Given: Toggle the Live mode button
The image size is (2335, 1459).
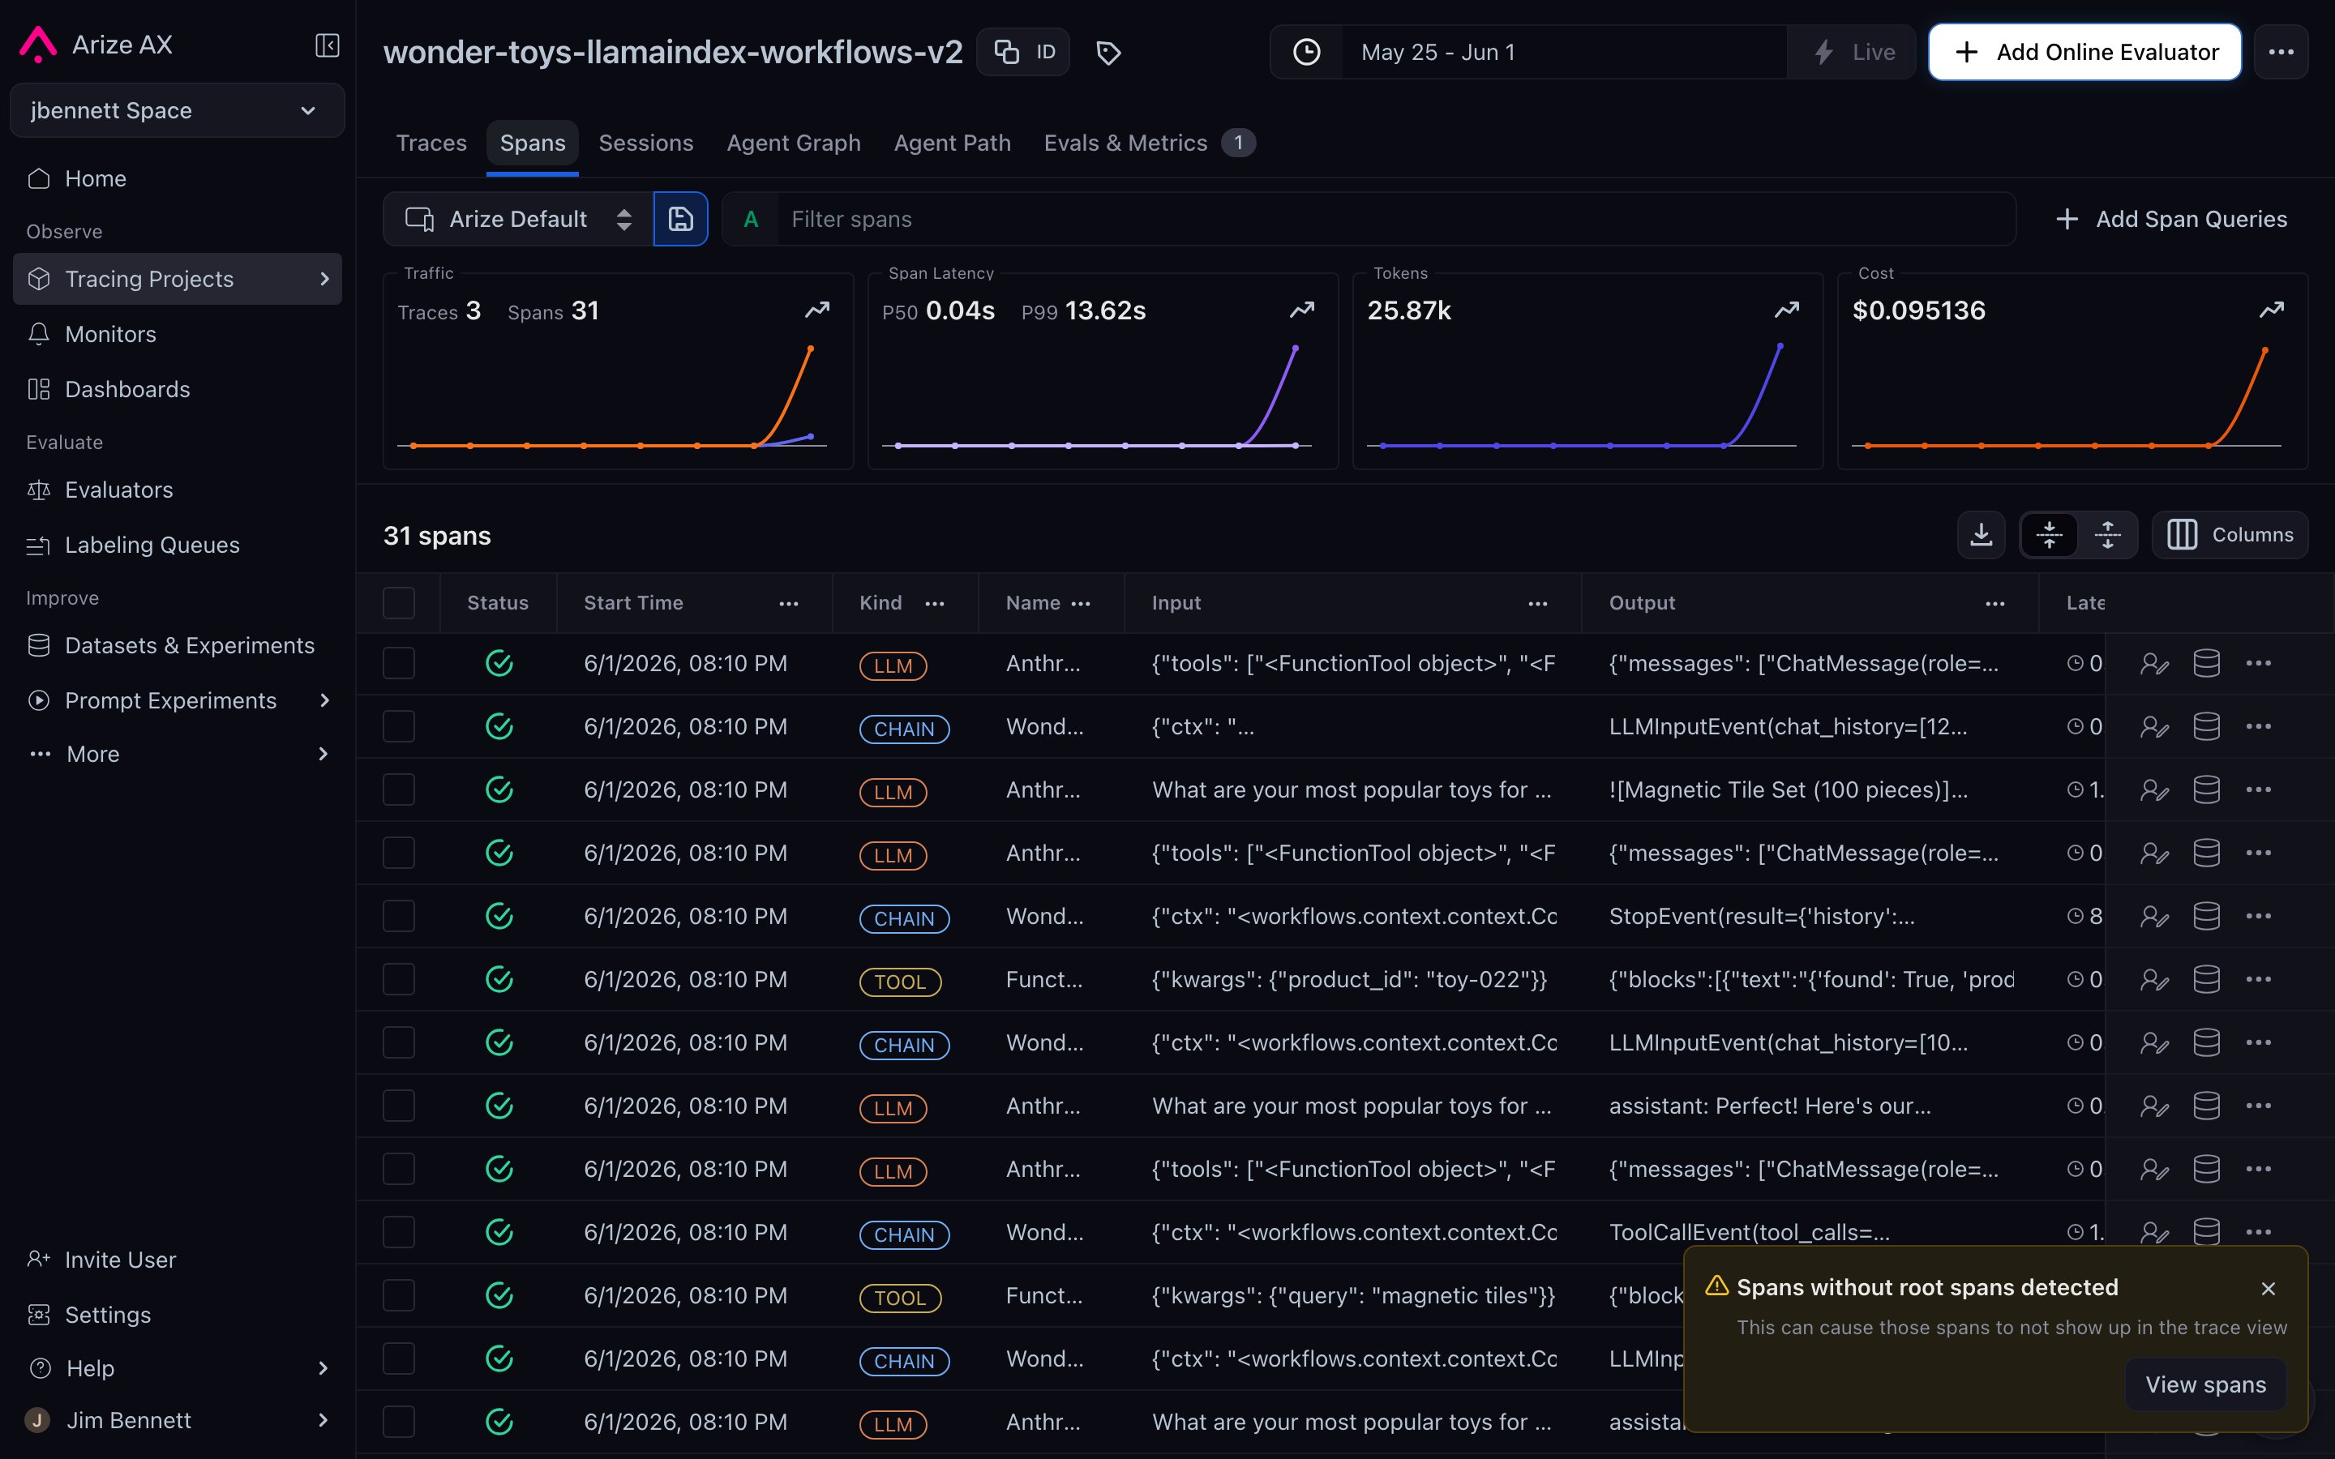Looking at the screenshot, I should point(1853,52).
